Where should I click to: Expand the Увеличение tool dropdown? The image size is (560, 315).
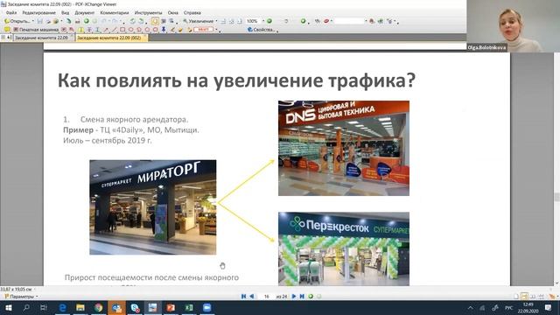click(216, 21)
